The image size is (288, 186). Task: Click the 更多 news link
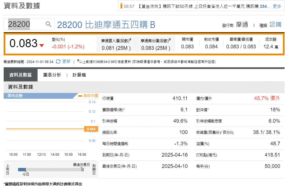click(x=277, y=7)
